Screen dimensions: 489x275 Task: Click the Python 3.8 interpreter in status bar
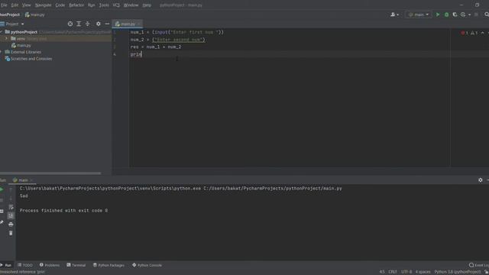coord(458,272)
